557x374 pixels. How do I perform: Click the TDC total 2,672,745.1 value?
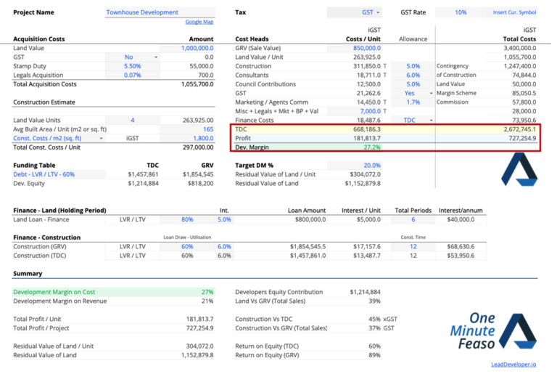pyautogui.click(x=520, y=129)
